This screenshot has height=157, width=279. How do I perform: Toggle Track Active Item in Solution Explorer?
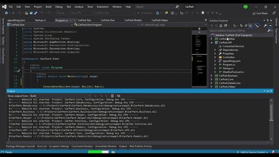click(x=257, y=26)
